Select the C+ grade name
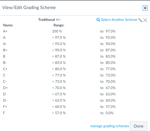150x131 pixels. (x=5, y=69)
